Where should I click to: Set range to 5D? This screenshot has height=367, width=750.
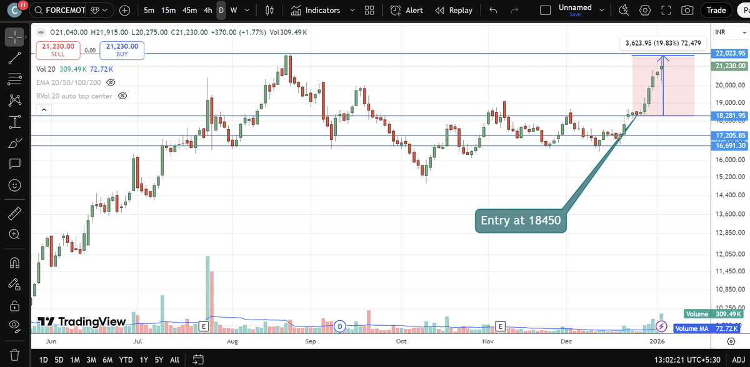pos(59,360)
